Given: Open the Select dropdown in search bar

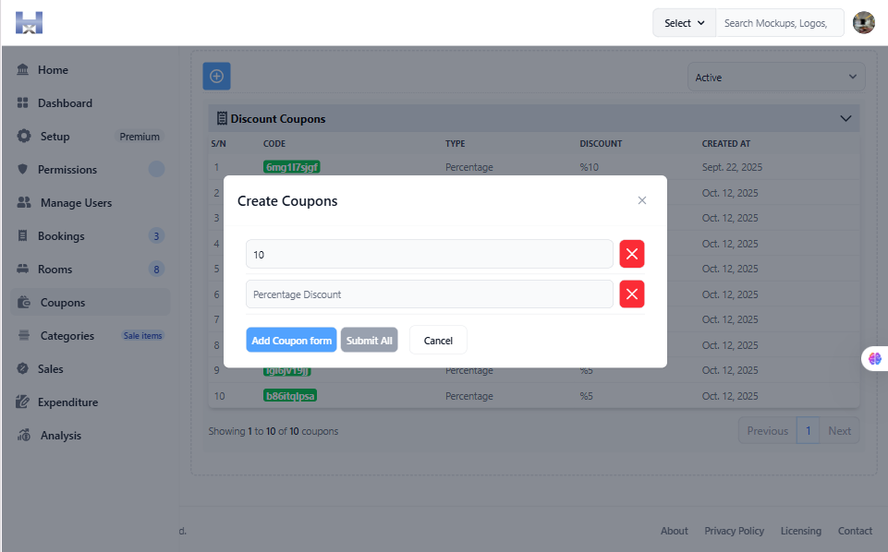Looking at the screenshot, I should [x=684, y=23].
